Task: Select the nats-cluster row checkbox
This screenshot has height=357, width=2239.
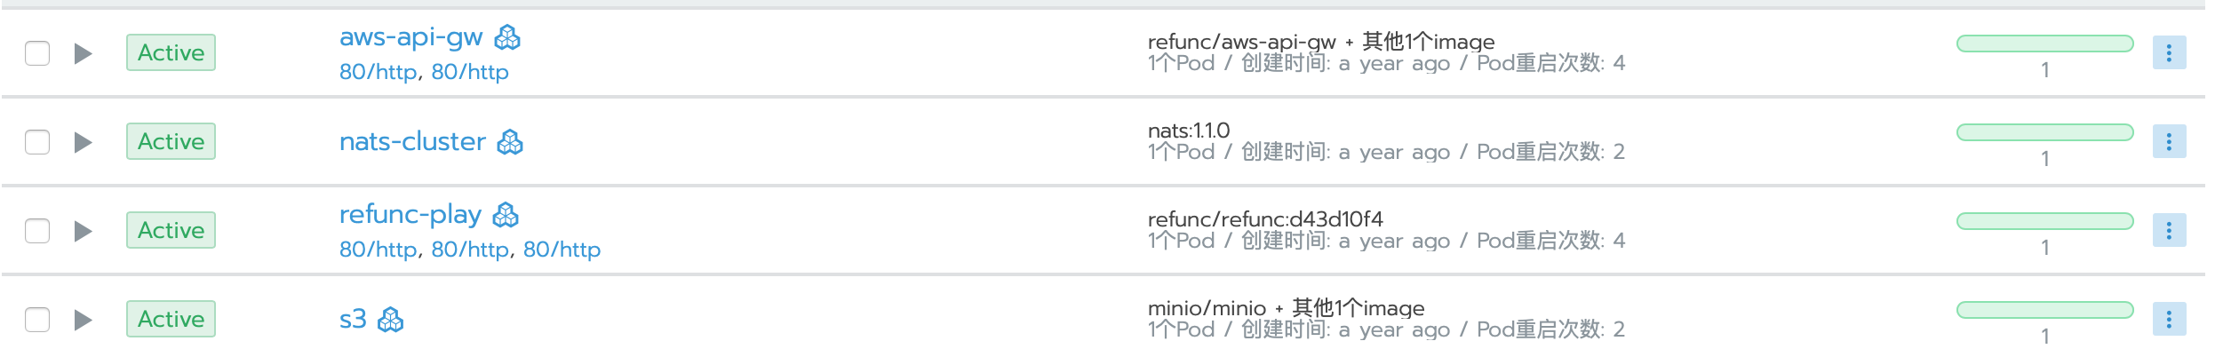Action: click(37, 142)
